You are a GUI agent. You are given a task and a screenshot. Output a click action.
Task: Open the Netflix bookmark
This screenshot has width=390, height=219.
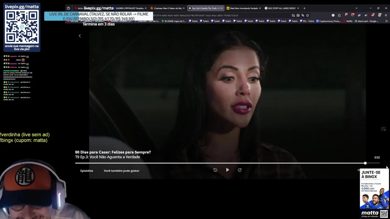pos(348,21)
